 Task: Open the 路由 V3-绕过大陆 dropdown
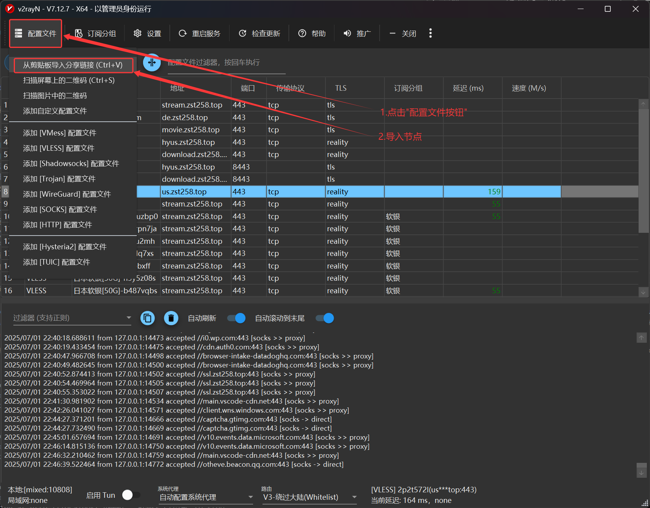310,497
